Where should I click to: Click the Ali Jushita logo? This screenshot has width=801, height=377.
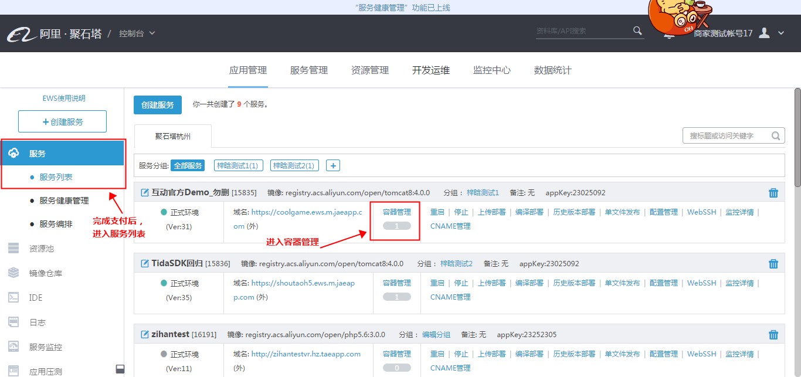(x=54, y=33)
